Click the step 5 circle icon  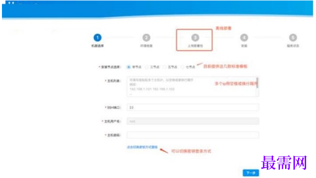pos(293,38)
